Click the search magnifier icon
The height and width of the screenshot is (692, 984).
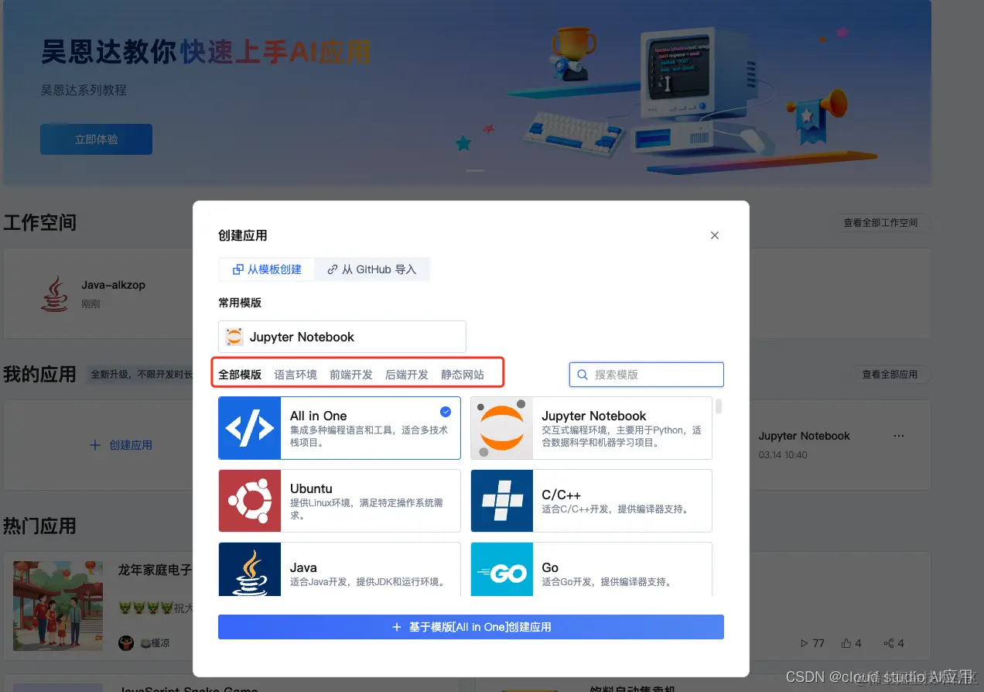pyautogui.click(x=583, y=375)
